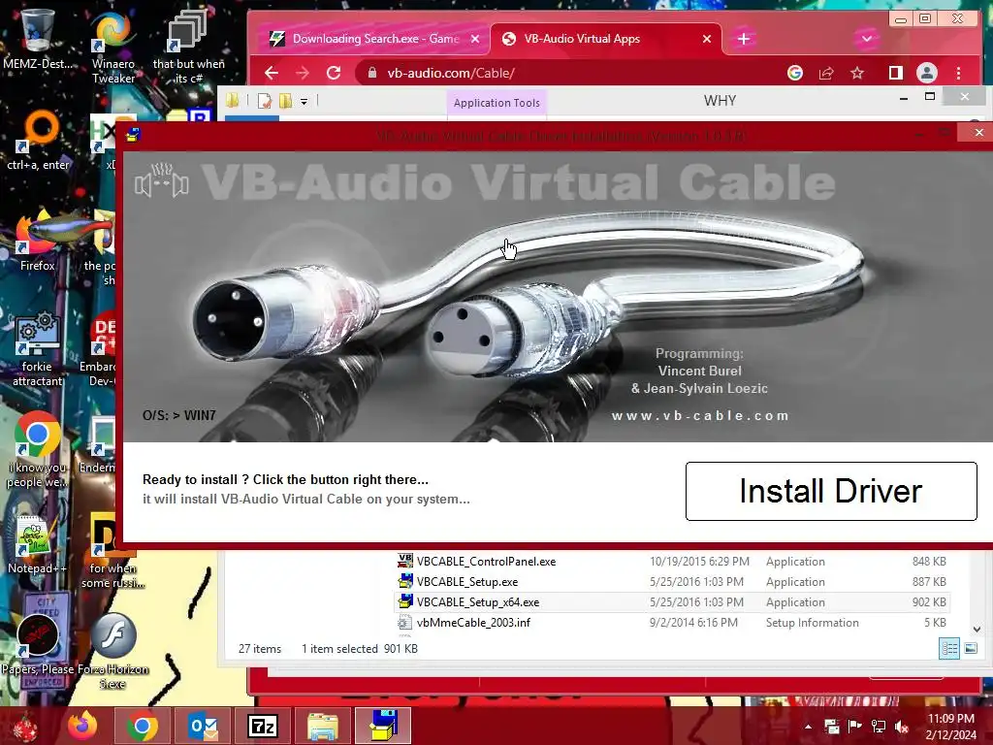
Task: Click the Action Center flag tray icon
Action: (855, 726)
